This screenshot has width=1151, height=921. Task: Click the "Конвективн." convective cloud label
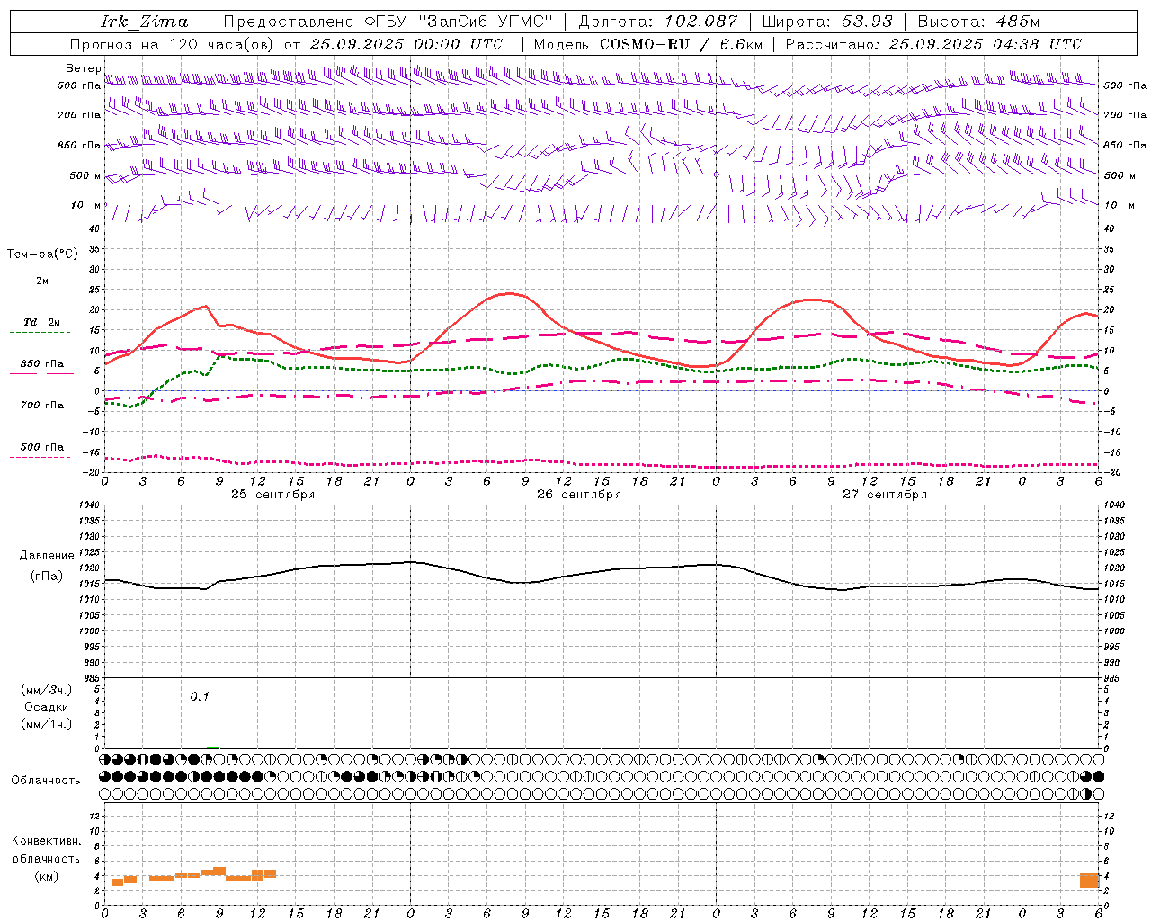46,841
